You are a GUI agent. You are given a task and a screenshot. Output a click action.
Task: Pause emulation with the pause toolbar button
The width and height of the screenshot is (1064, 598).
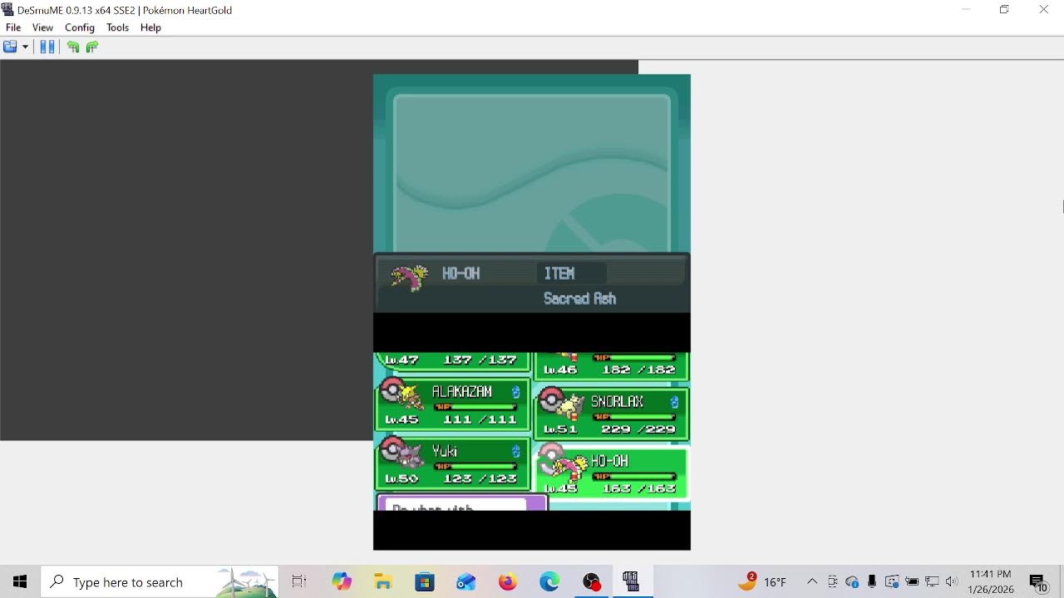(47, 47)
